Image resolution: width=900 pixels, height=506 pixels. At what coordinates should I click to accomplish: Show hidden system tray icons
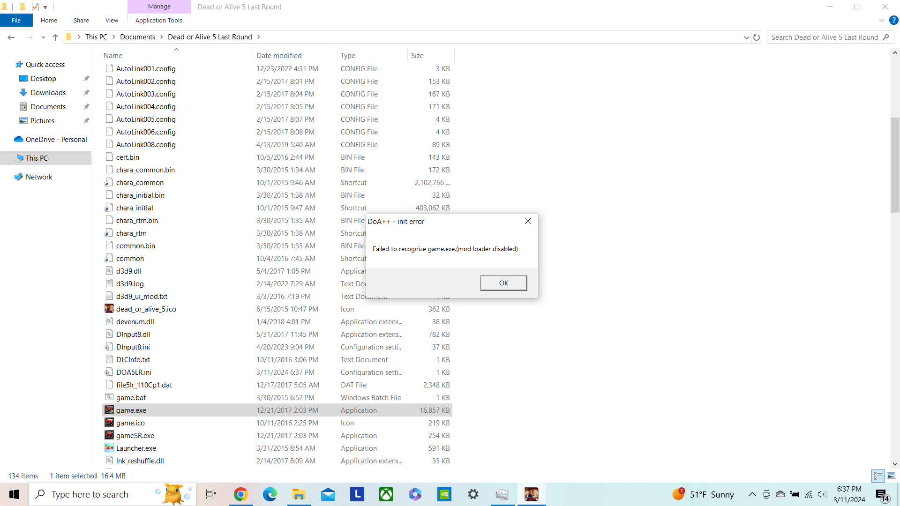point(752,494)
